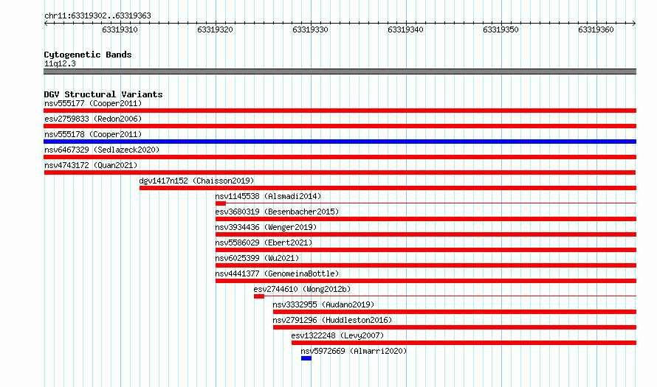
Task: Select the 11q12.3 band label
Action: click(60, 63)
